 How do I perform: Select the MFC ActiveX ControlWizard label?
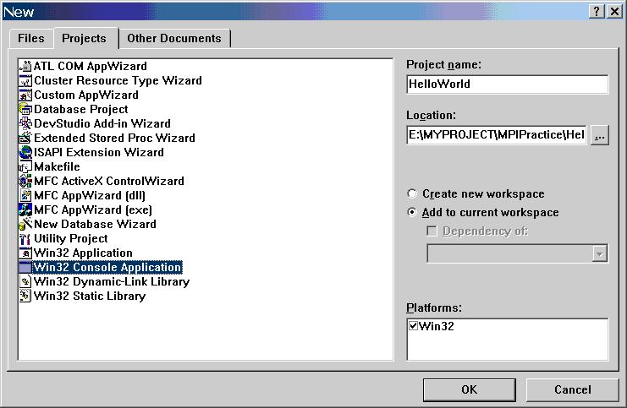click(x=109, y=182)
